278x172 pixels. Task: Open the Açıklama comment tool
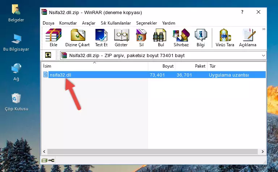pos(248,38)
